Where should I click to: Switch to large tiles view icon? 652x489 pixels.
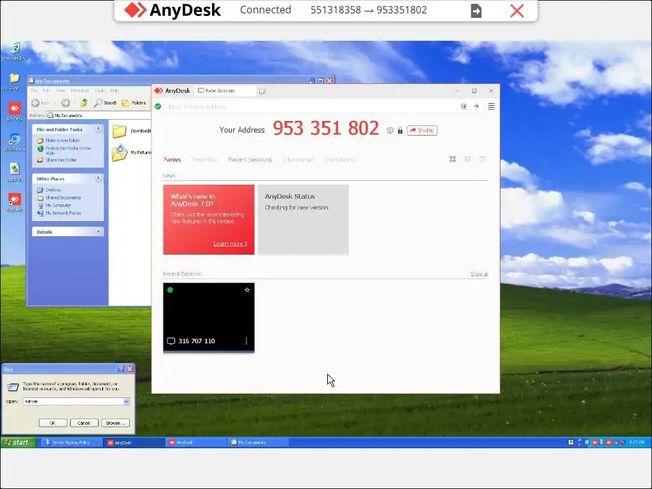[x=453, y=159]
